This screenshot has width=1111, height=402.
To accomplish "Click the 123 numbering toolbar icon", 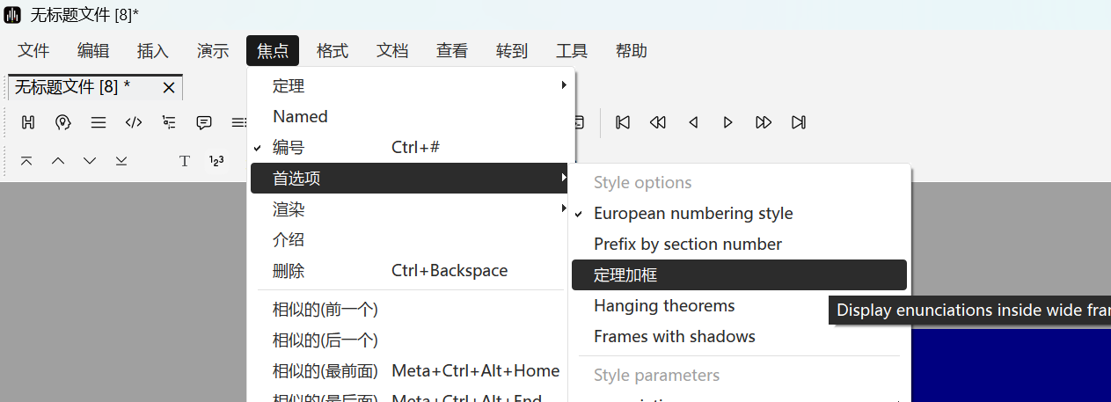I will click(x=216, y=161).
